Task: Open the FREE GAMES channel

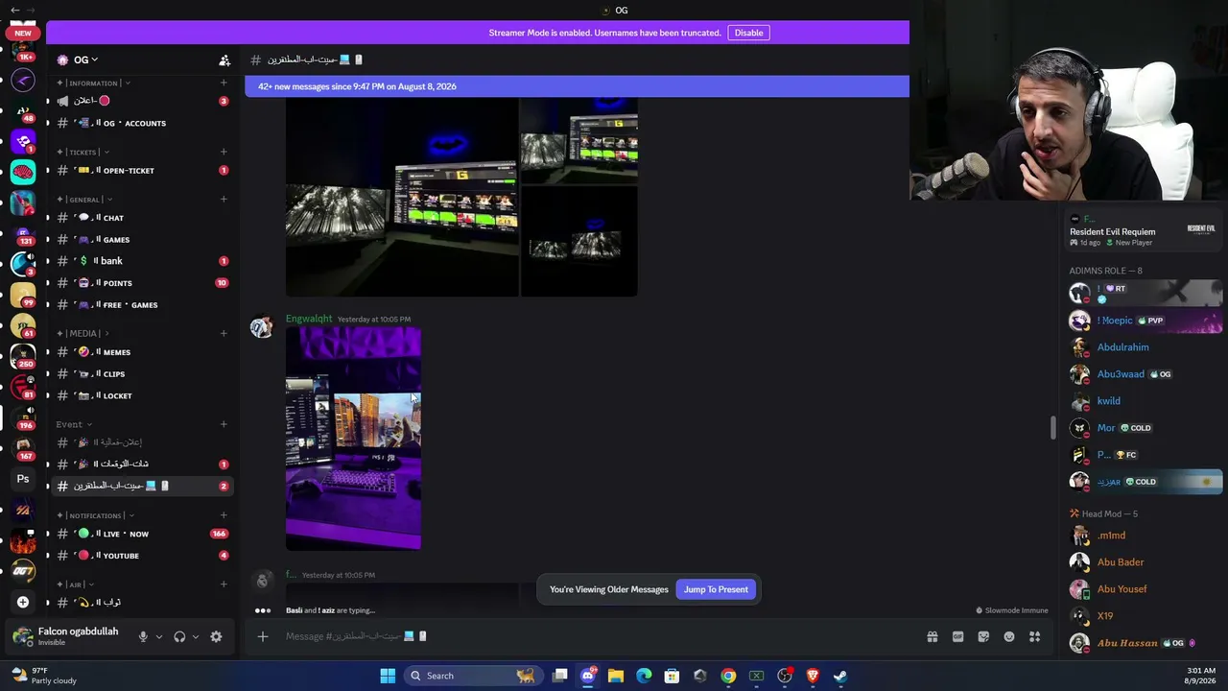Action: tap(142, 305)
